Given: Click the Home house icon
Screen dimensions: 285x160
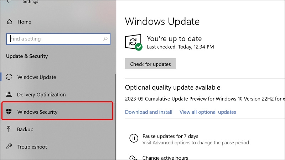Looking at the screenshot, I should [x=9, y=22].
